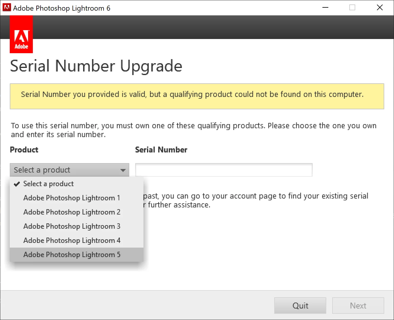
Task: Close the Lightroom 6 installer window
Action: (x=380, y=8)
